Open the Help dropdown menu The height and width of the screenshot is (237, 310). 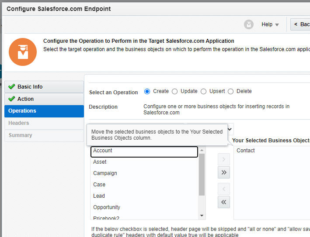(x=270, y=24)
